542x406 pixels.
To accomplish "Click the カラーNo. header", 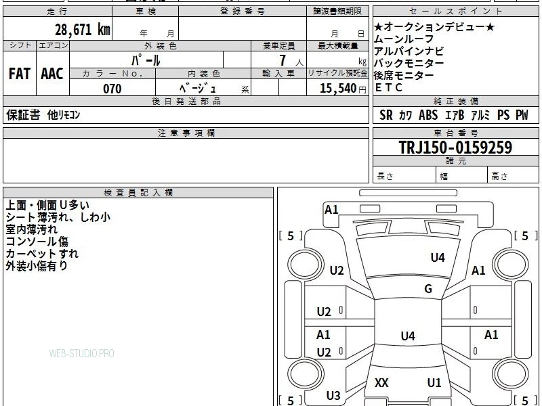I will [x=112, y=74].
